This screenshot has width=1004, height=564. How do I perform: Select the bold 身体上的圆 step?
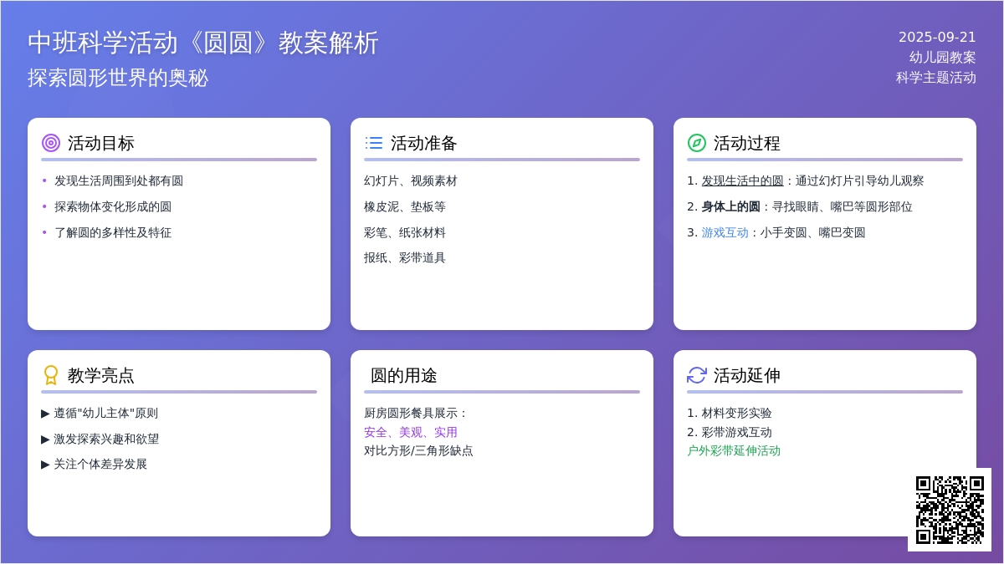coord(730,206)
